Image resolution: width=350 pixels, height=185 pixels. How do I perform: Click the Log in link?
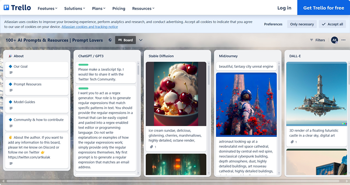point(284,8)
